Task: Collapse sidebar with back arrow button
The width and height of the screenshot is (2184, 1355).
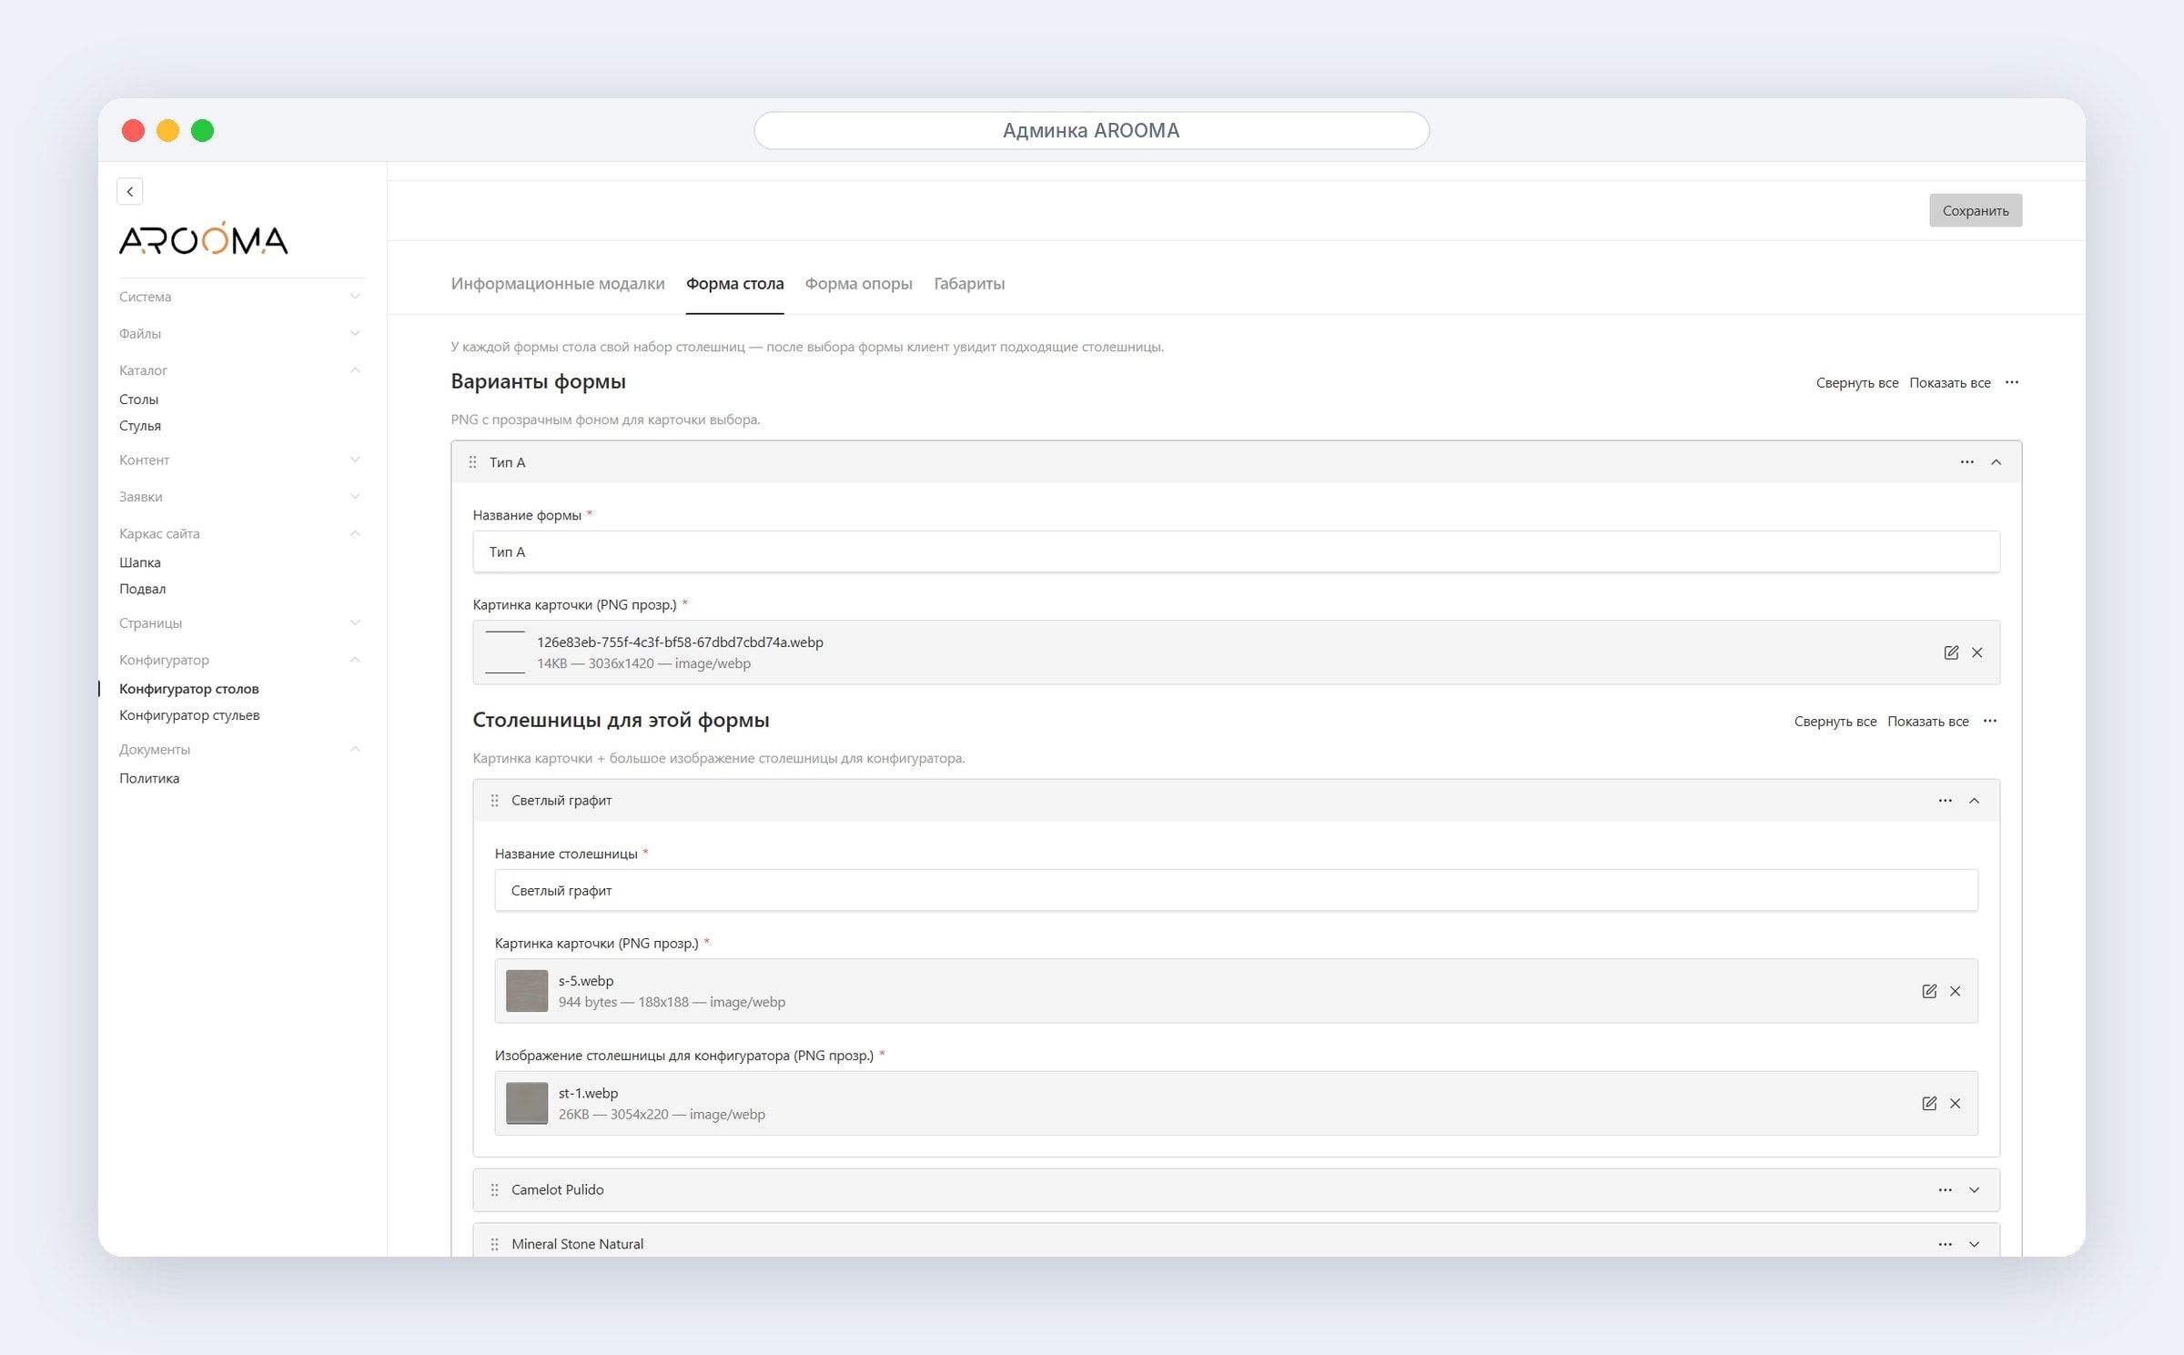Action: [x=130, y=191]
